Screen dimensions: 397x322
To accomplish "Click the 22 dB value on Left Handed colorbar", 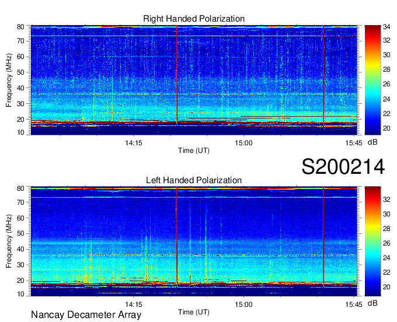I will pos(386,272).
